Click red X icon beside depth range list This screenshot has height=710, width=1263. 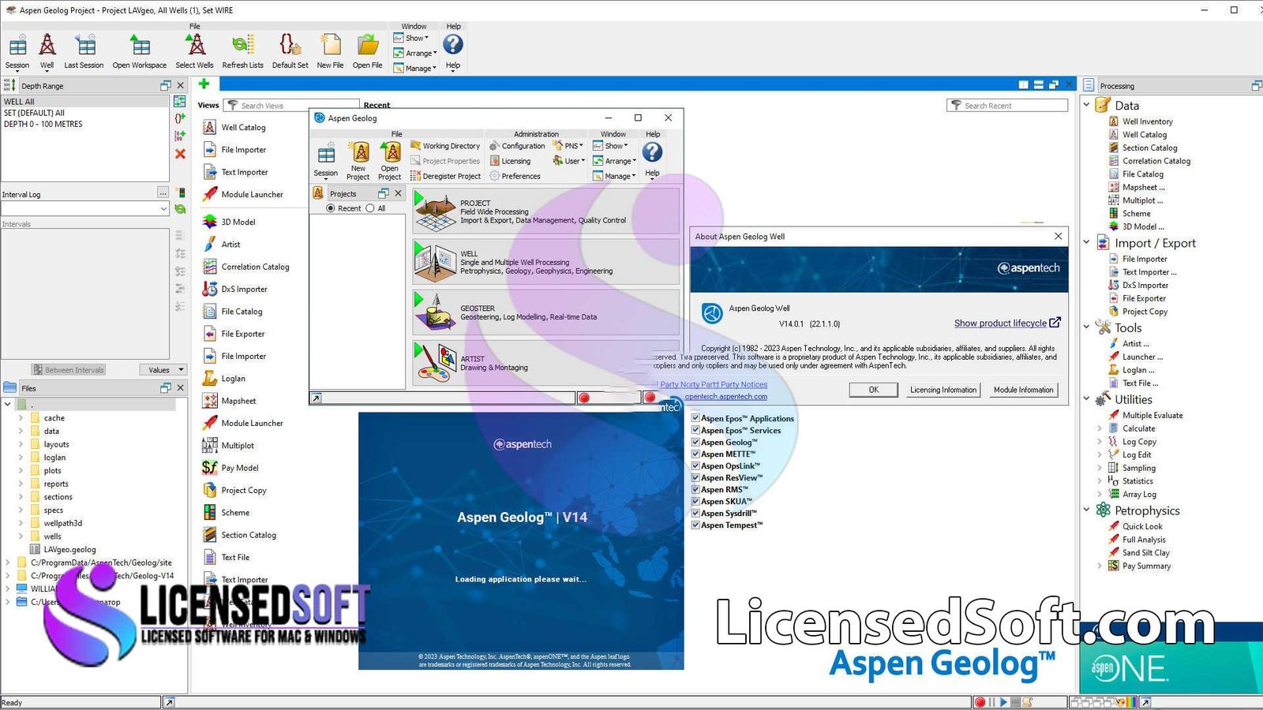coord(180,154)
